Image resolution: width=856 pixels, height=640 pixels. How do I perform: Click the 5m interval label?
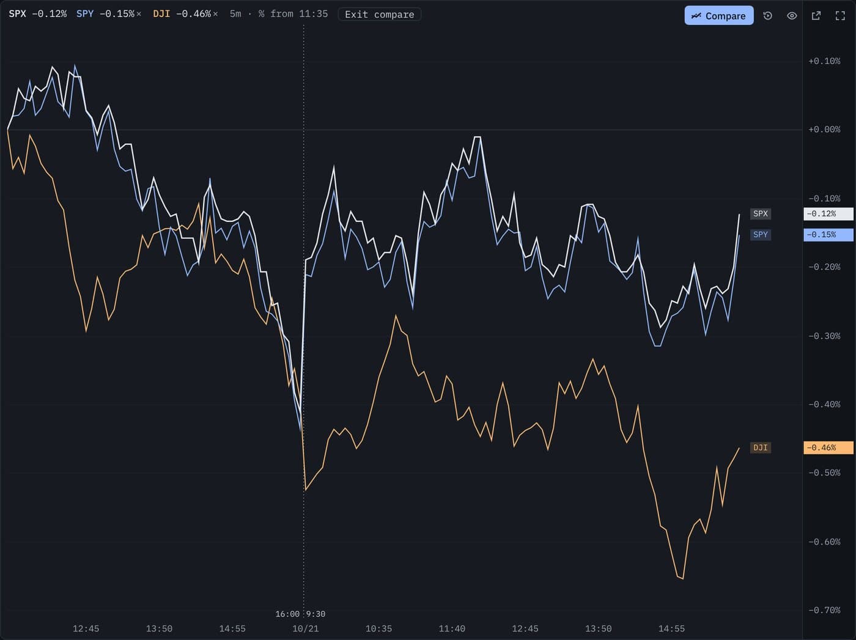(235, 13)
